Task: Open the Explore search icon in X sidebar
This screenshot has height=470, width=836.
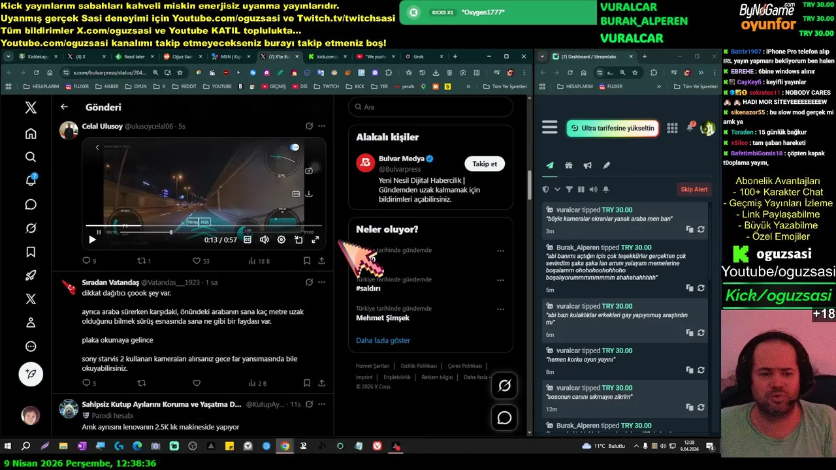Action: point(31,157)
